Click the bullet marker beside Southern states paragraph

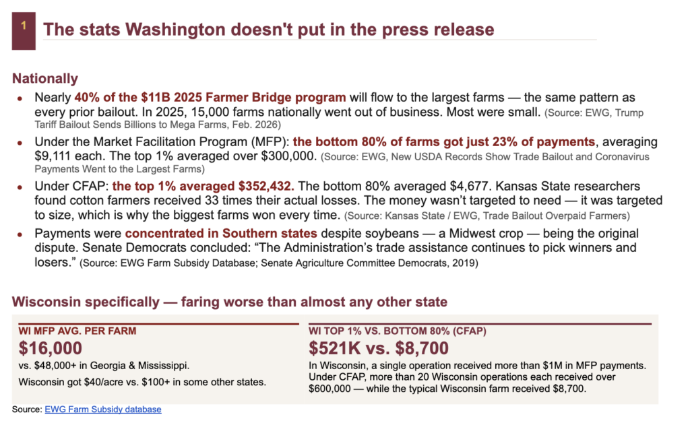[20, 234]
